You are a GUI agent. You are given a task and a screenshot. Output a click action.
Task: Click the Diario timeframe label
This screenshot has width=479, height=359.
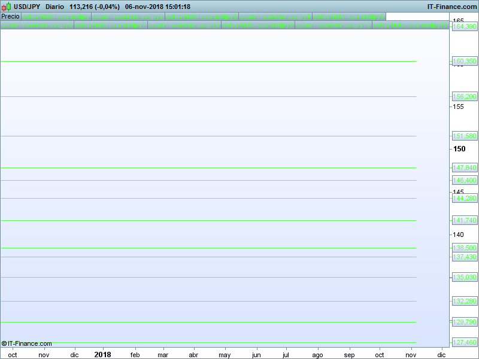coord(55,7)
